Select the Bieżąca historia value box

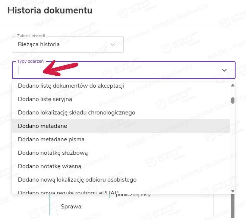(60, 44)
